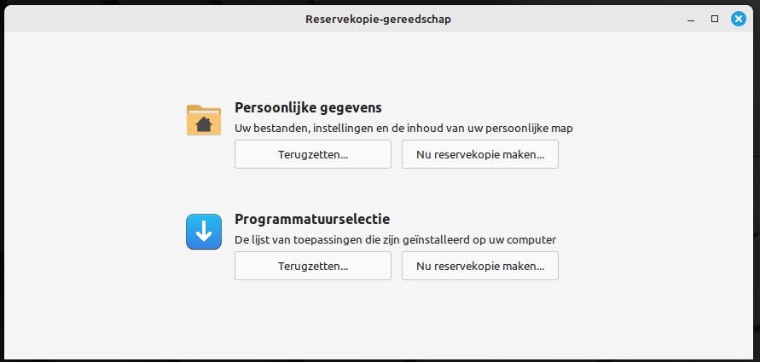
Task: Minimize the backup tool window
Action: (x=691, y=19)
